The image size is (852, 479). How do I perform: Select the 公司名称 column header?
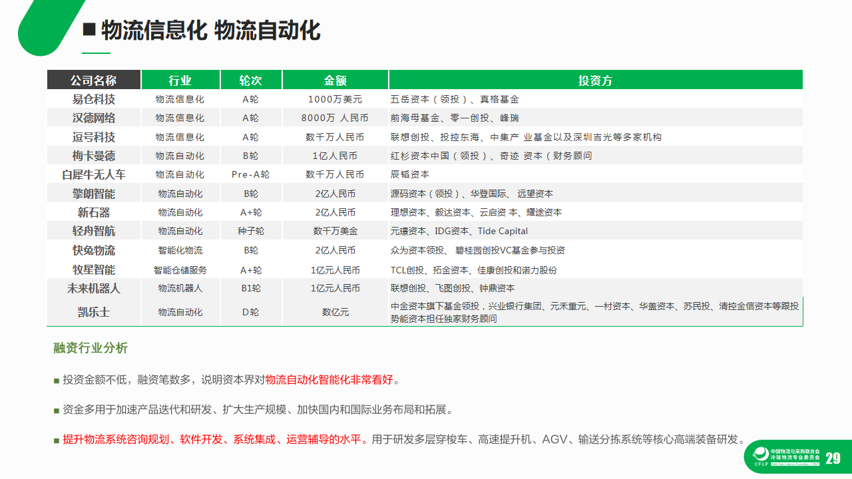(x=93, y=80)
